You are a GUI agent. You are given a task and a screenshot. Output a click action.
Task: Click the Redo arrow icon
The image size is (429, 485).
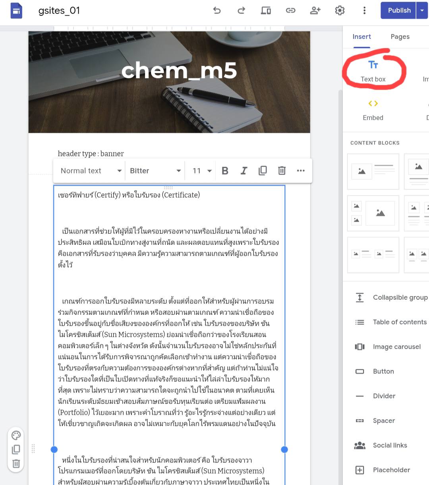tap(241, 10)
